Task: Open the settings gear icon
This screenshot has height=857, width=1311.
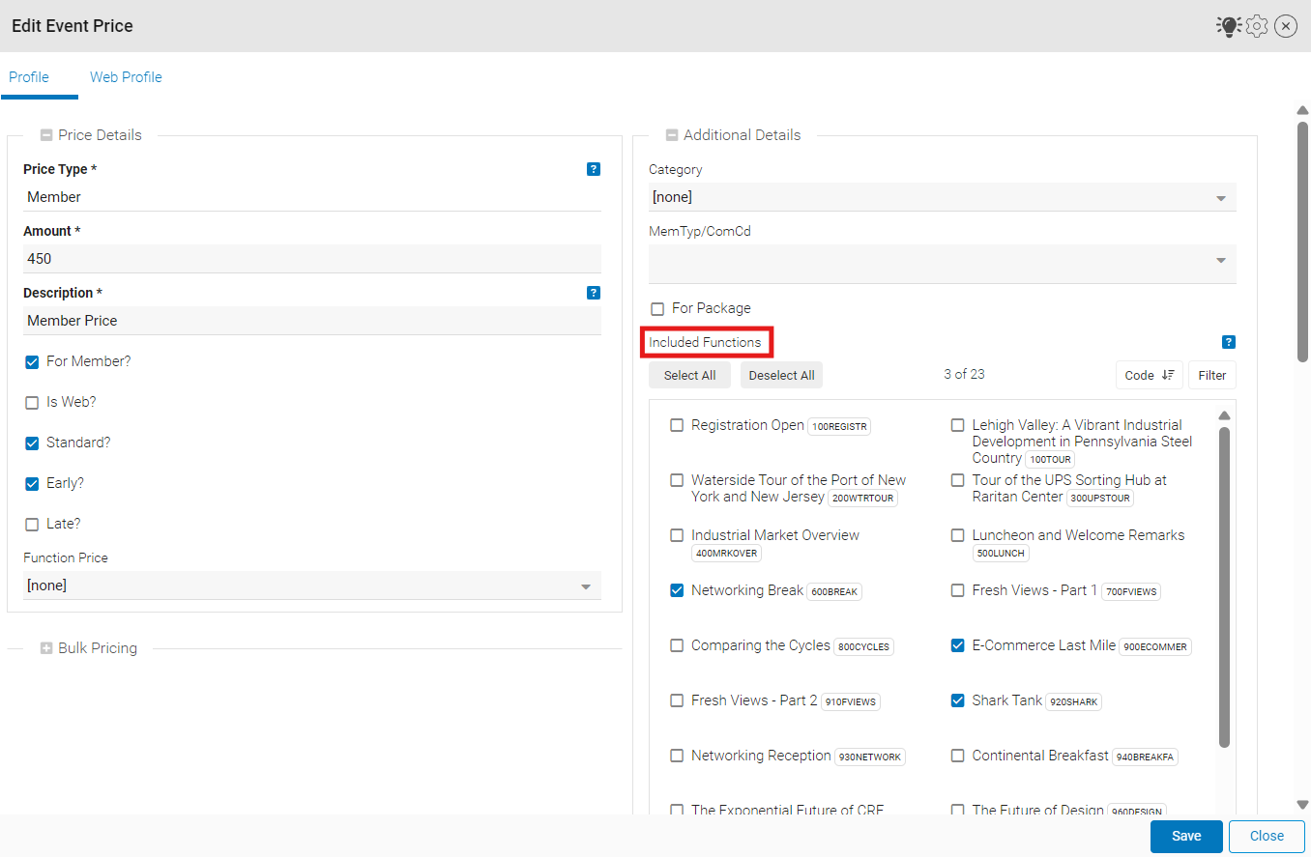Action: coord(1257,26)
